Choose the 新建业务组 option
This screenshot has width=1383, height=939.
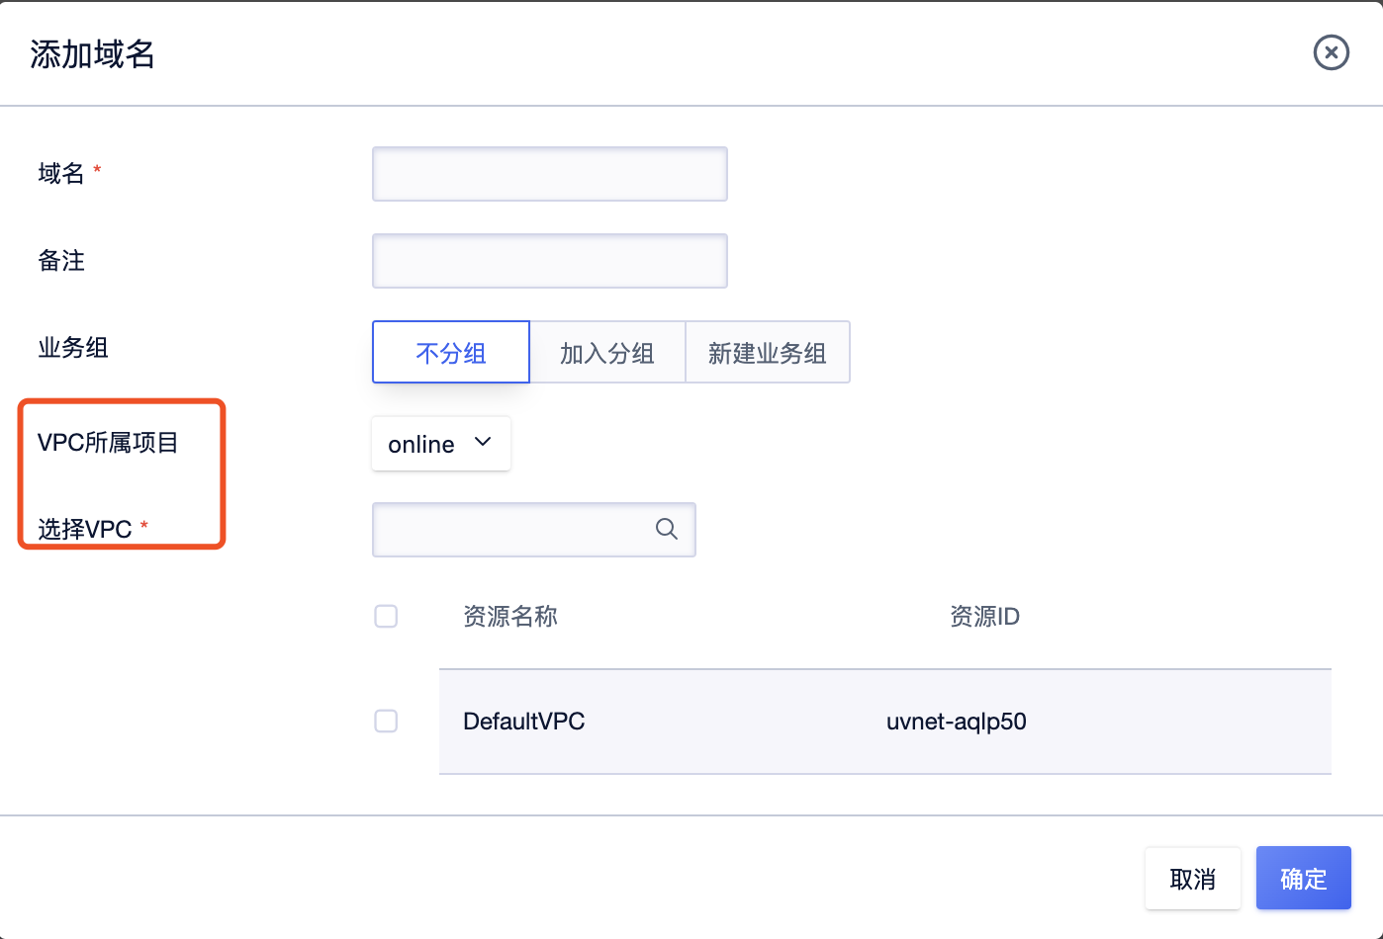[x=767, y=353]
